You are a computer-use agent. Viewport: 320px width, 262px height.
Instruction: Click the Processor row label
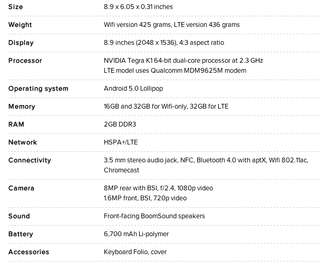click(25, 61)
